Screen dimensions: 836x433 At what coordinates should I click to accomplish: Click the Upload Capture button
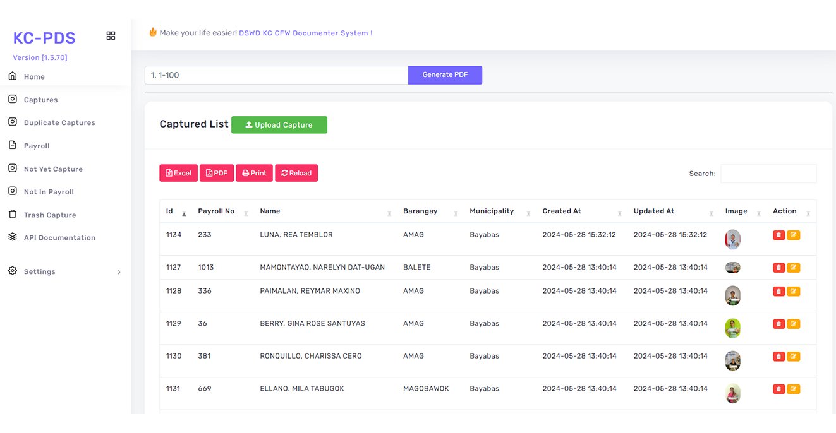click(x=279, y=124)
